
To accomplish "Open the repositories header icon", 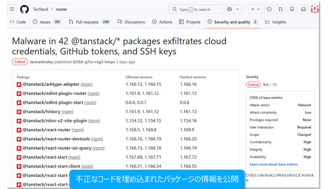I will pyautogui.click(x=292, y=9).
